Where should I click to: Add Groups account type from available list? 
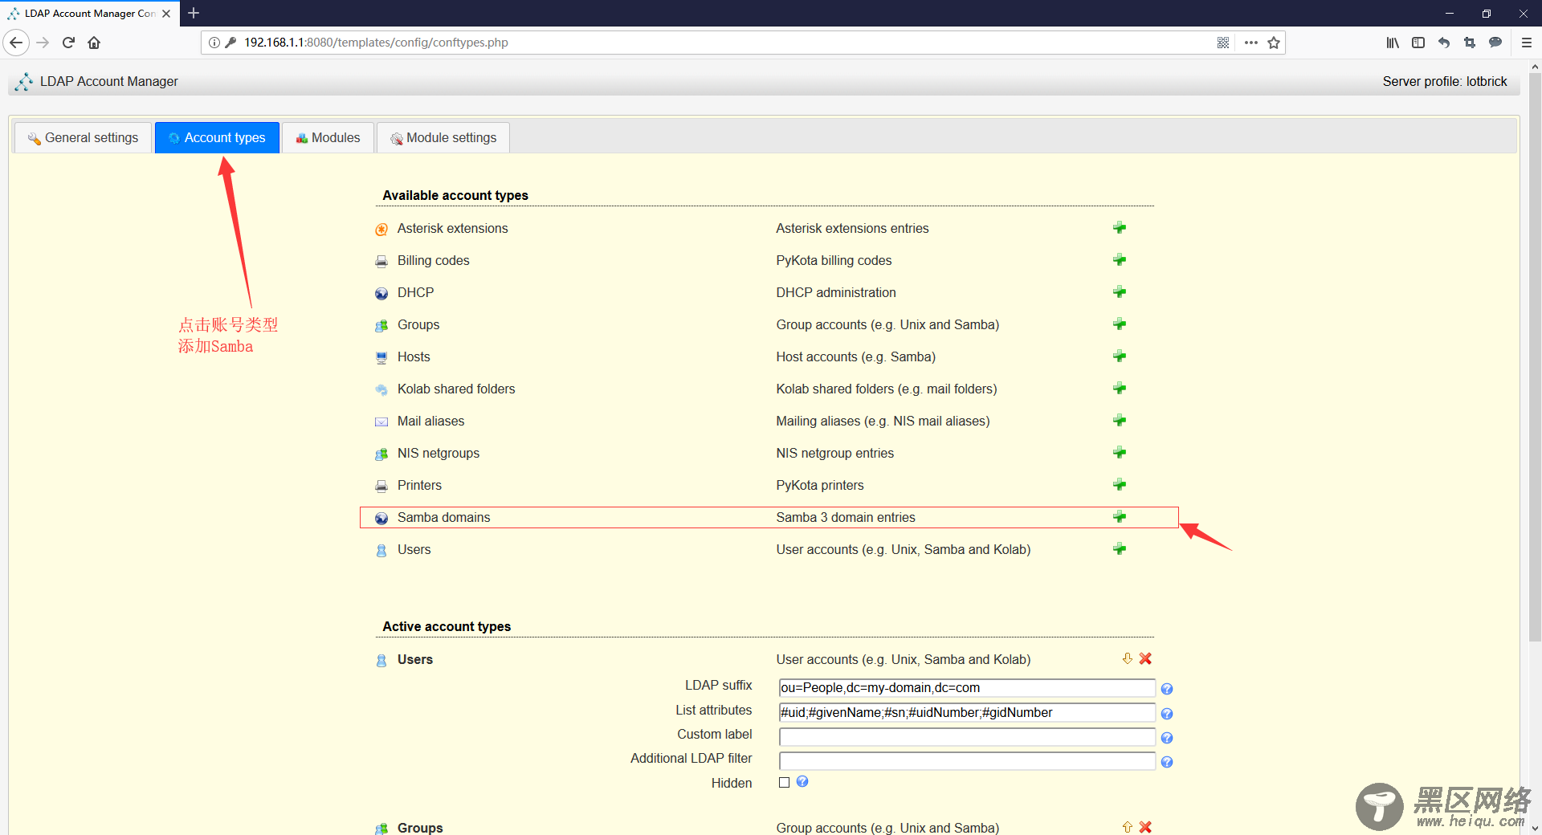click(1120, 324)
